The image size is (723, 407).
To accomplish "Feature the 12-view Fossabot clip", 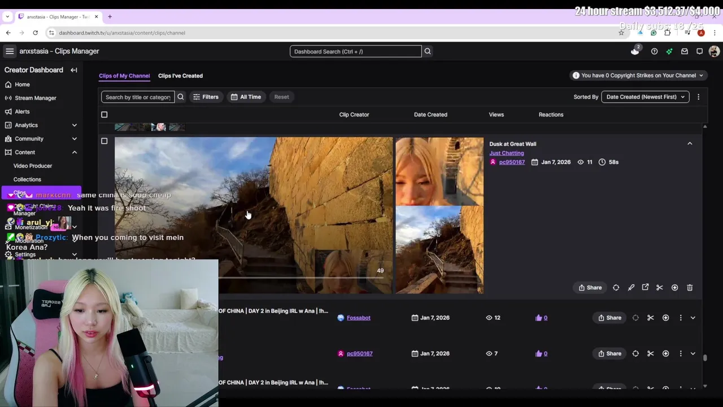I will [x=665, y=318].
